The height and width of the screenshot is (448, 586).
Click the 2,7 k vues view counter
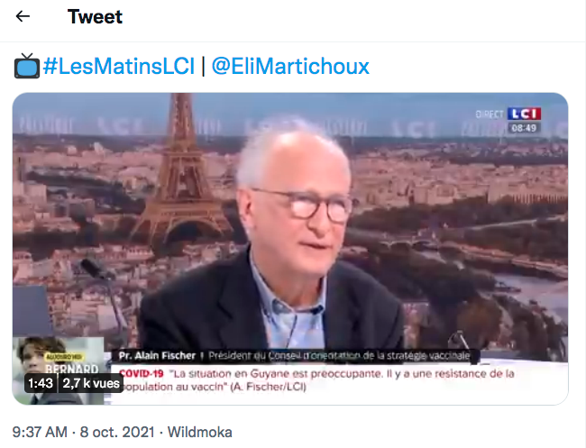(x=91, y=383)
